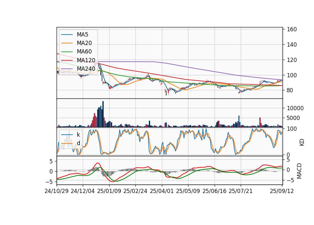Click the MA5 legend label

coord(82,35)
